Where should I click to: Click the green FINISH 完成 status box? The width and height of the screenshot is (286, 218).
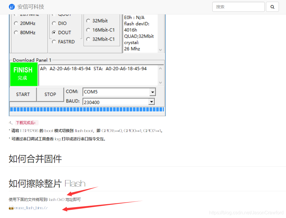pos(24,74)
